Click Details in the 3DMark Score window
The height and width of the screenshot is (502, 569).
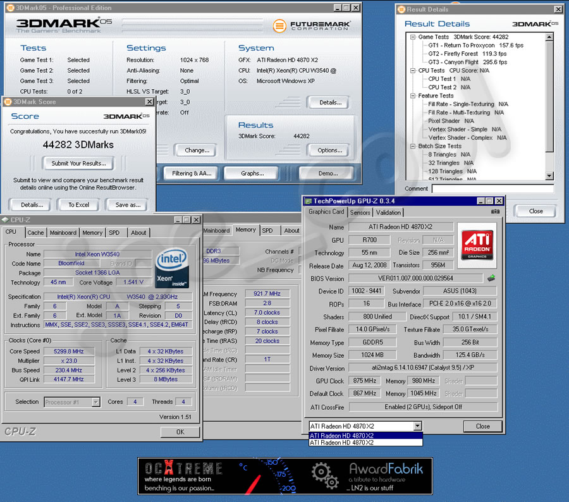coord(32,205)
